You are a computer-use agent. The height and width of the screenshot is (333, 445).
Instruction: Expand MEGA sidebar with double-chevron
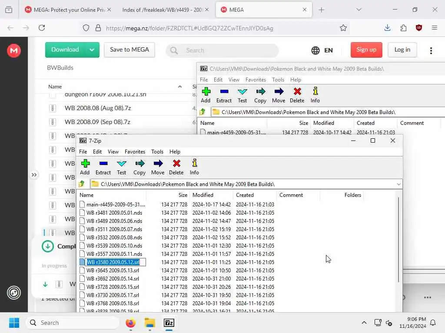(x=34, y=175)
